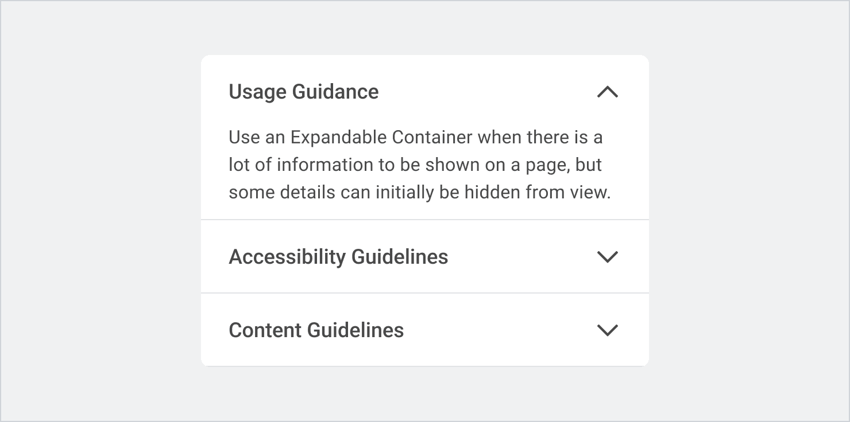Expand the Content Guidelines section
This screenshot has width=850, height=422.
pyautogui.click(x=607, y=330)
